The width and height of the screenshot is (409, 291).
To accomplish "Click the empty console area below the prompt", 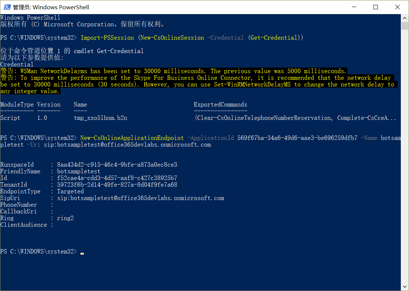I will click(185, 271).
